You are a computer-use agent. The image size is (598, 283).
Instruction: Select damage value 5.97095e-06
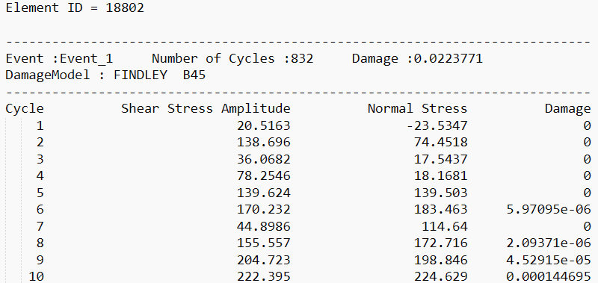[549, 210]
